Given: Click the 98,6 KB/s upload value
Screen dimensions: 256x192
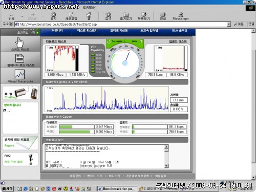Looking at the screenshot, I should click(177, 75).
